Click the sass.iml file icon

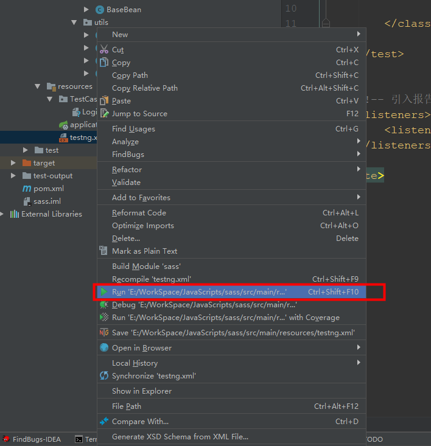pyautogui.click(x=27, y=201)
